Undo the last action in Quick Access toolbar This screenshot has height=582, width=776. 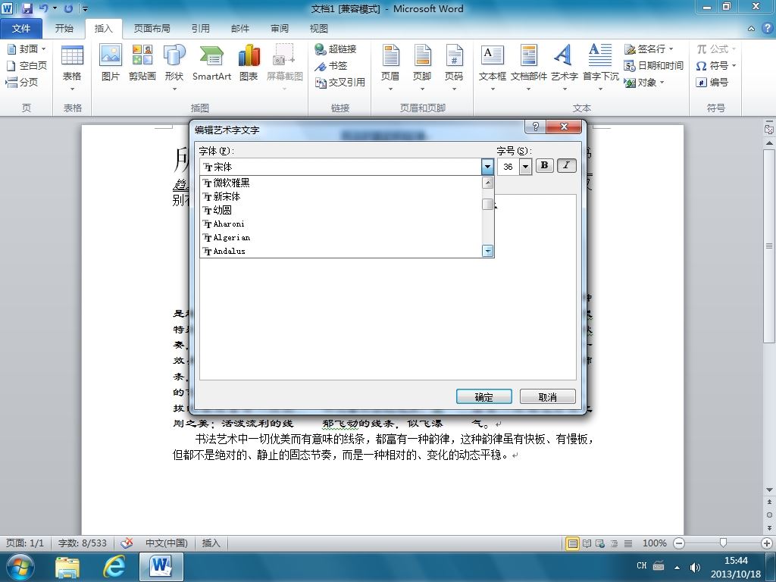(43, 8)
